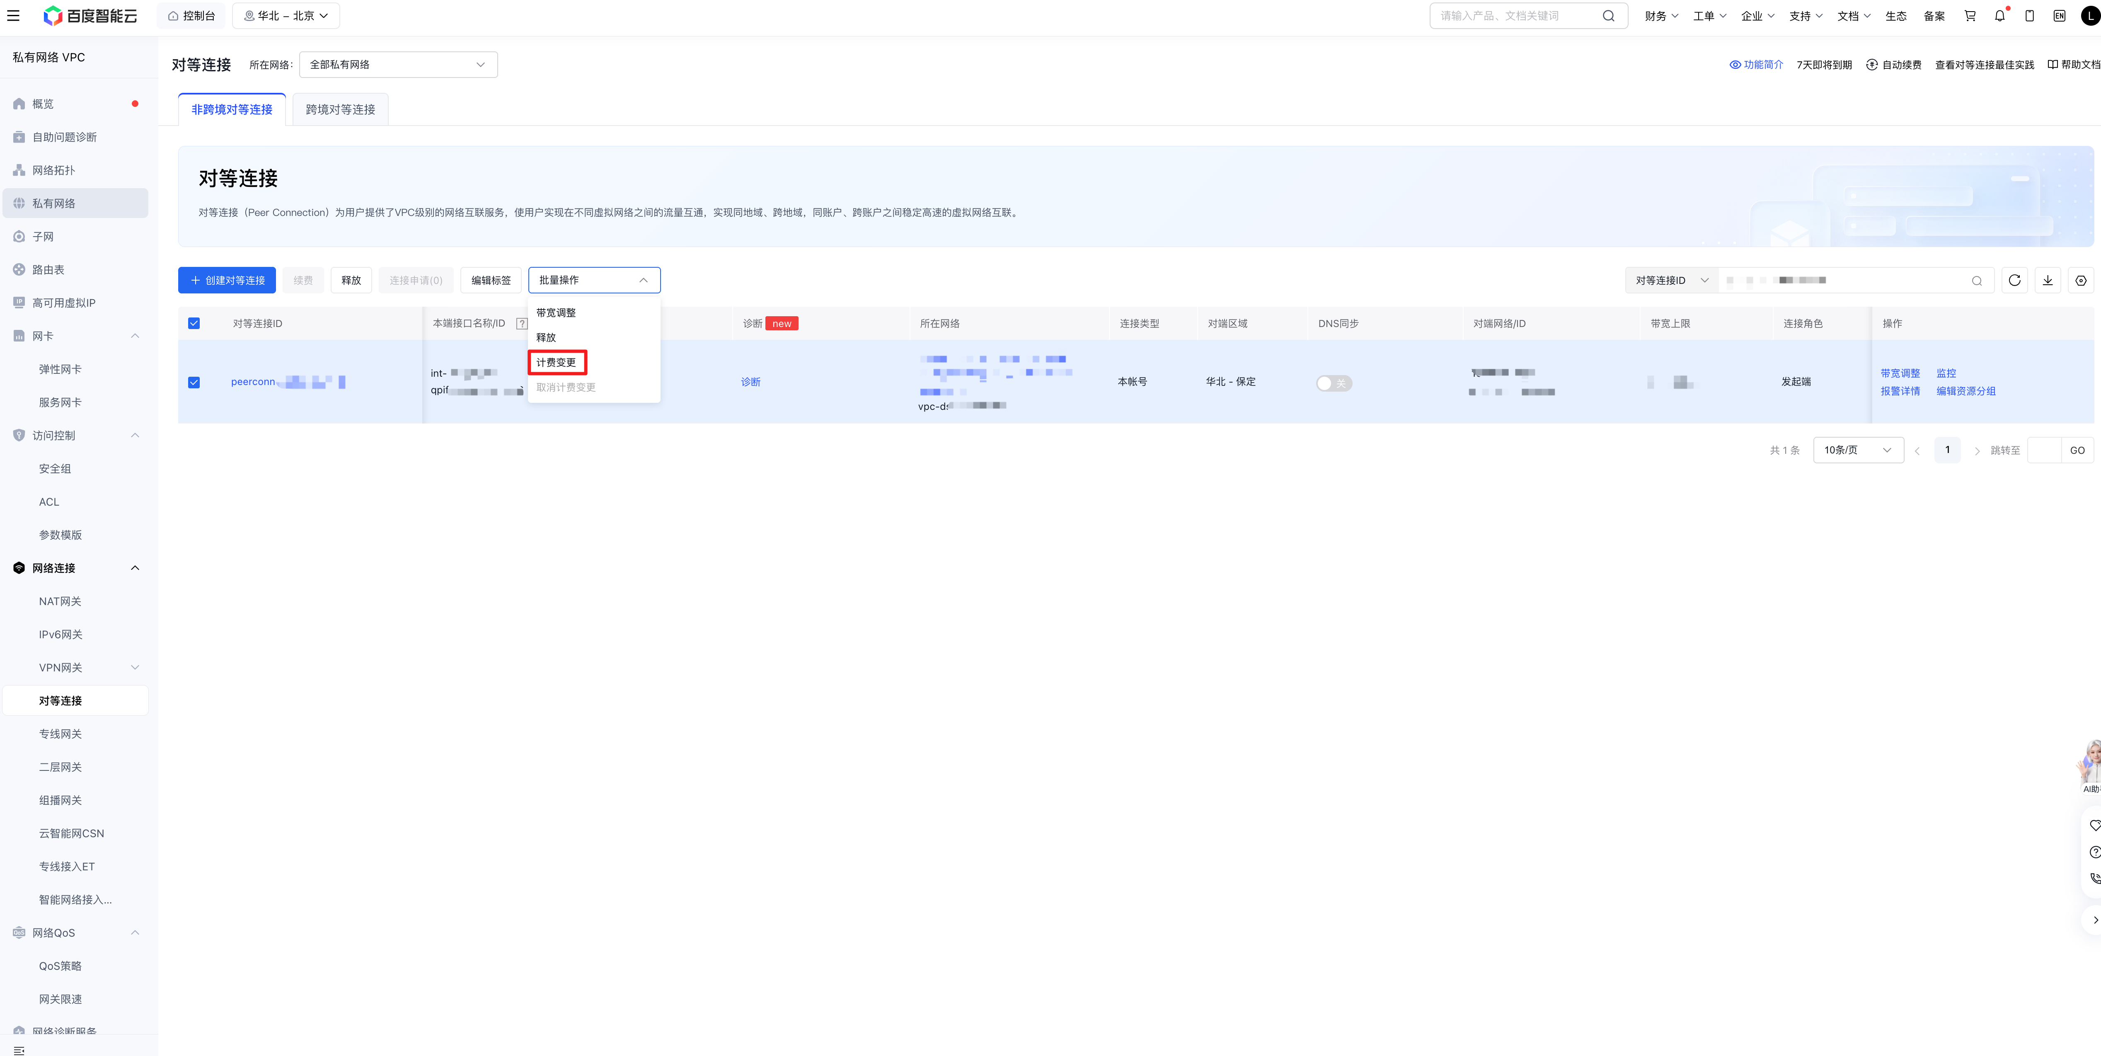This screenshot has width=2101, height=1056.
Task: Click the 报警详情 link
Action: coord(1900,391)
